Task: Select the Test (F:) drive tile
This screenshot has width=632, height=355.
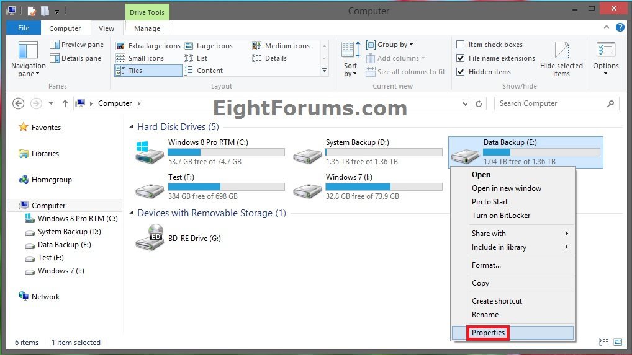Action: pyautogui.click(x=210, y=187)
